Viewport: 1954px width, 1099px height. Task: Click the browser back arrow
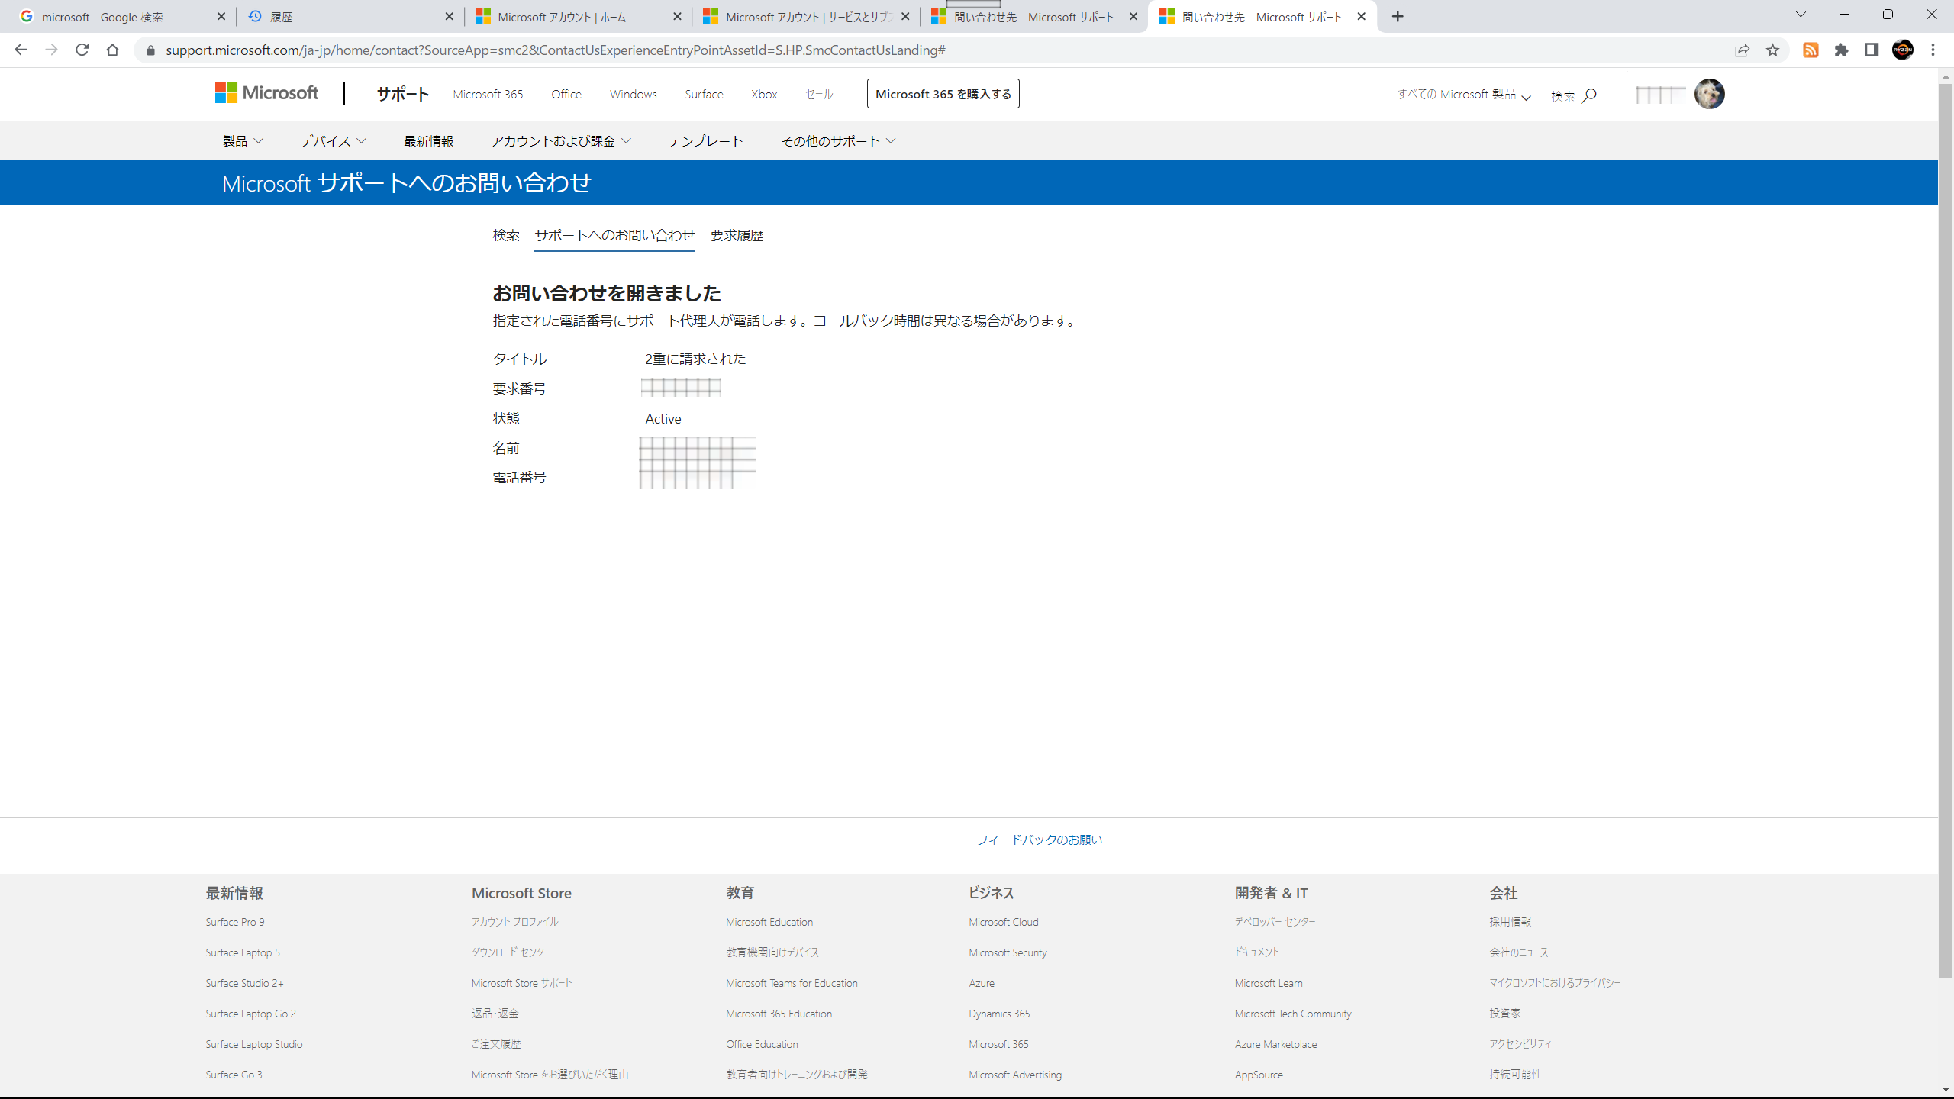(21, 50)
